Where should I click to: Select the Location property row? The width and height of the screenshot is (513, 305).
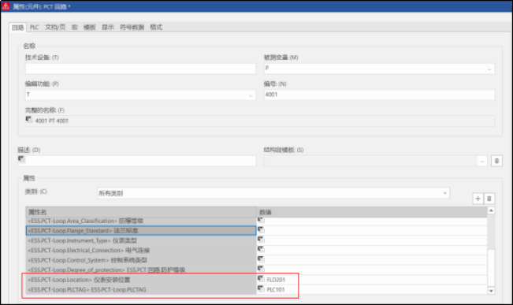141,280
